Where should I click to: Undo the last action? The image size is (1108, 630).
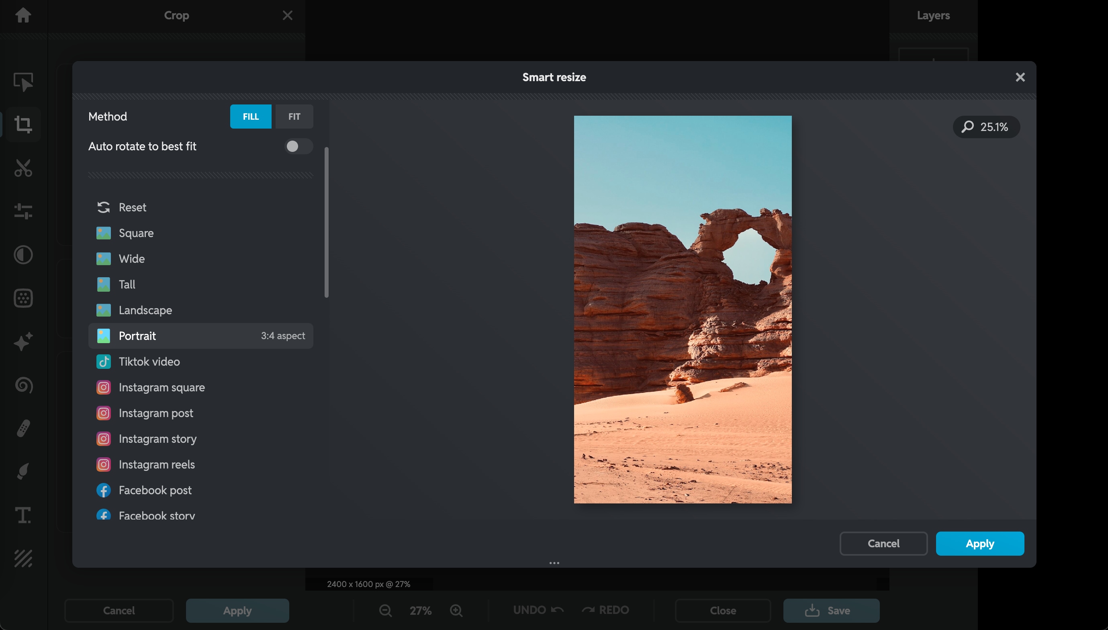538,610
